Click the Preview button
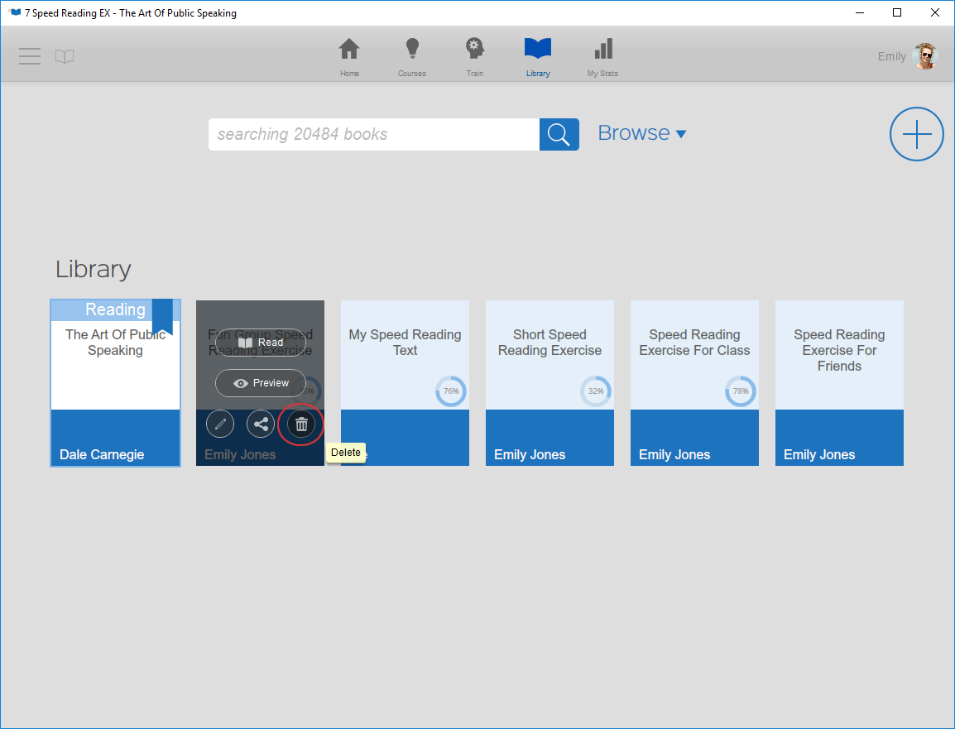Image resolution: width=955 pixels, height=729 pixels. tap(260, 382)
